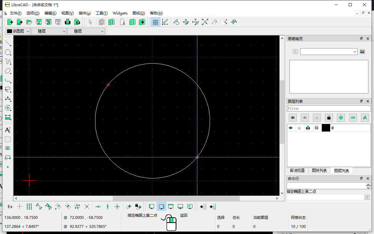Click the Window Zoom magnifier icon

[224, 22]
